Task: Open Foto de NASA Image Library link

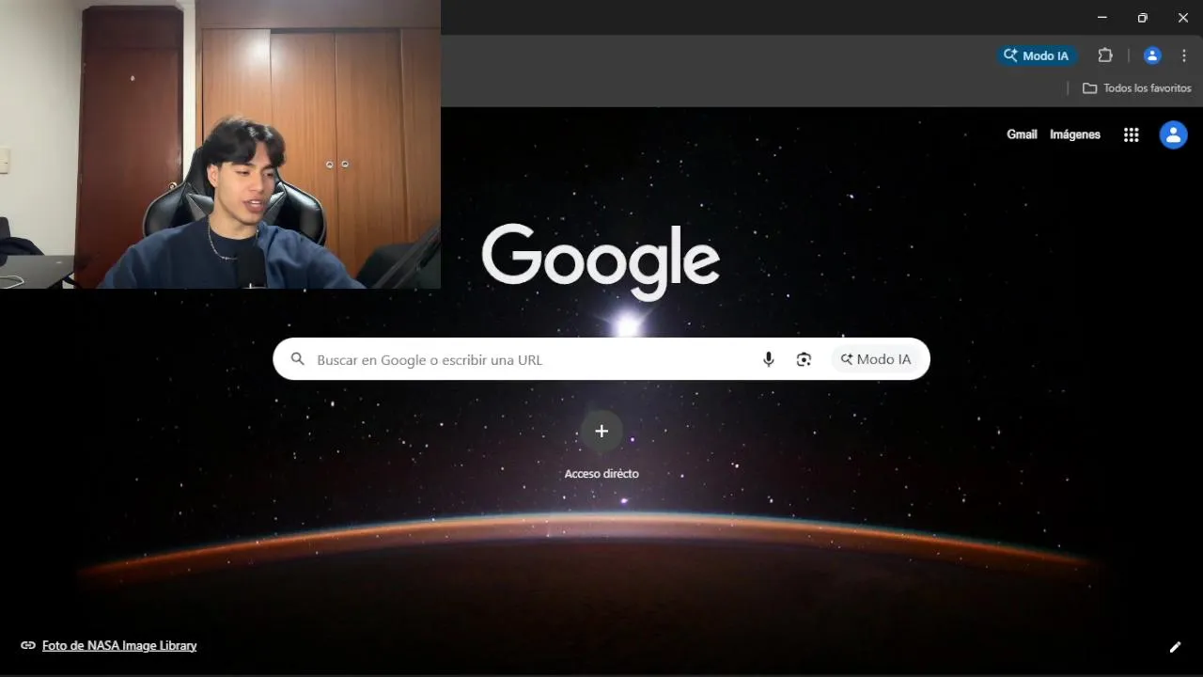Action: pos(119,645)
